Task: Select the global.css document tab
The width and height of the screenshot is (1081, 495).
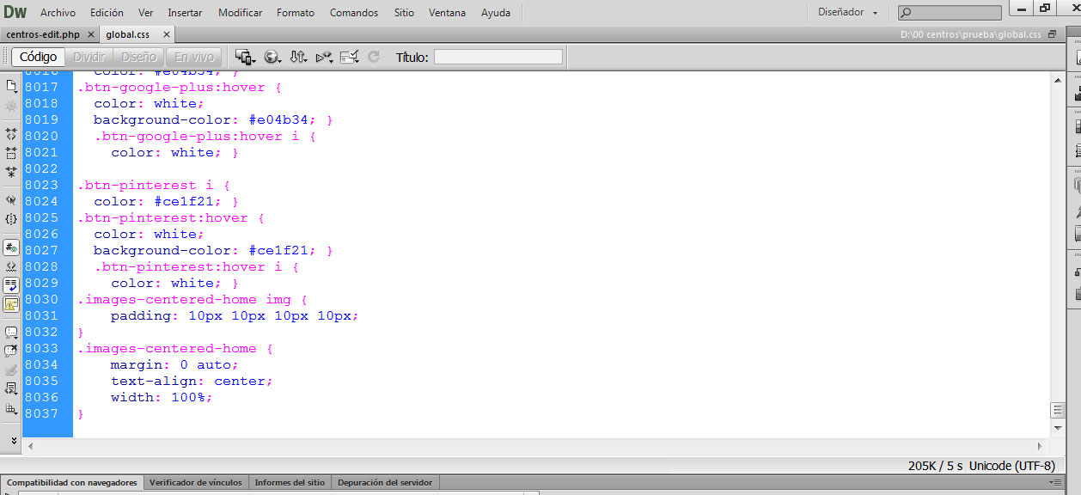Action: pos(127,34)
